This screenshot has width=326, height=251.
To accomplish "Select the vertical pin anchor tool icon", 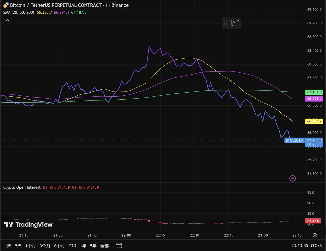I will pos(238,23).
